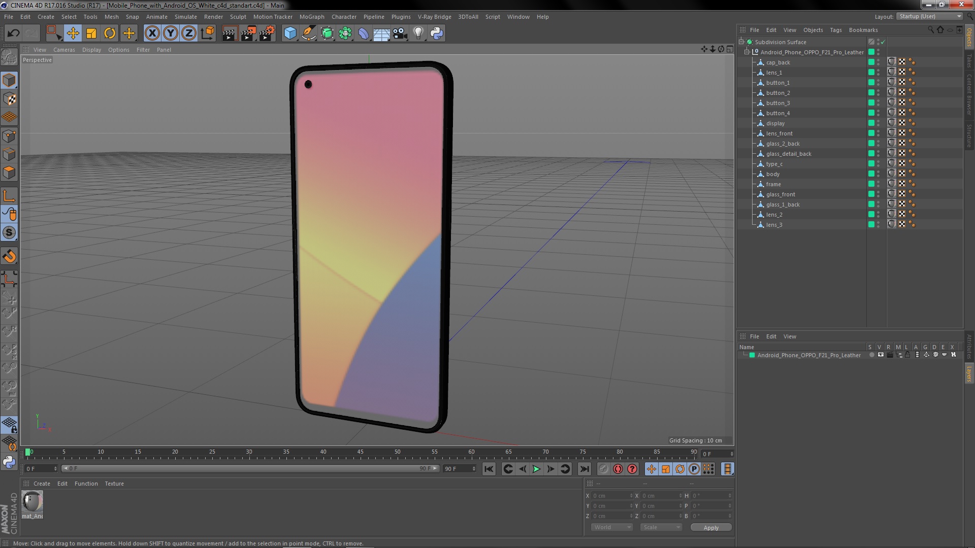Open Object Manager Tags menu

[835, 30]
